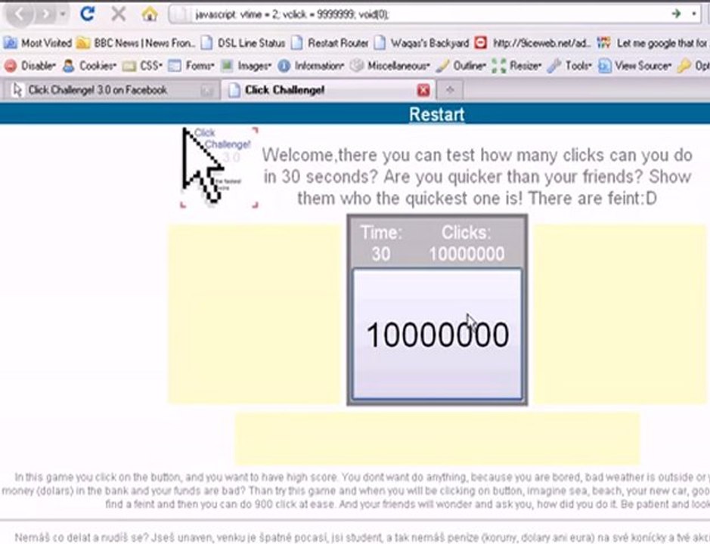The image size is (710, 544).
Task: Open the Tools dropdown in developer toolbar
Action: [569, 66]
